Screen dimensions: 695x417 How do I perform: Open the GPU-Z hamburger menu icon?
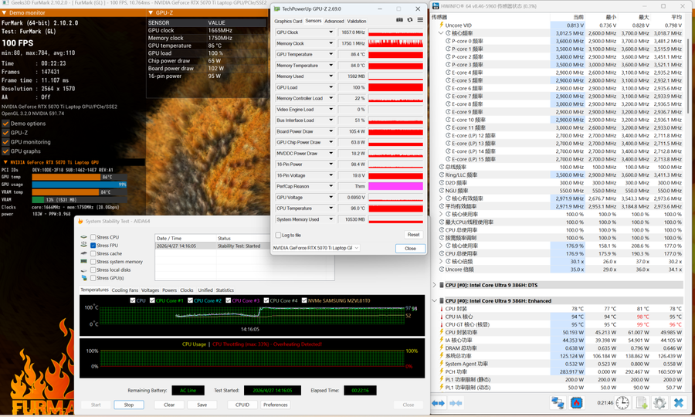coord(420,20)
